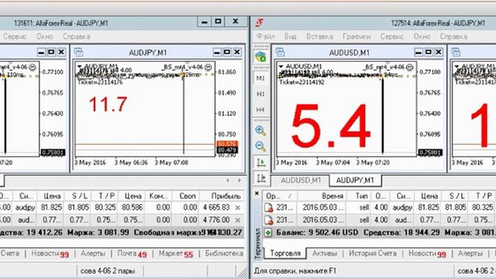Open Маркет tab in left window terminal
The width and height of the screenshot is (496, 279).
click(176, 253)
